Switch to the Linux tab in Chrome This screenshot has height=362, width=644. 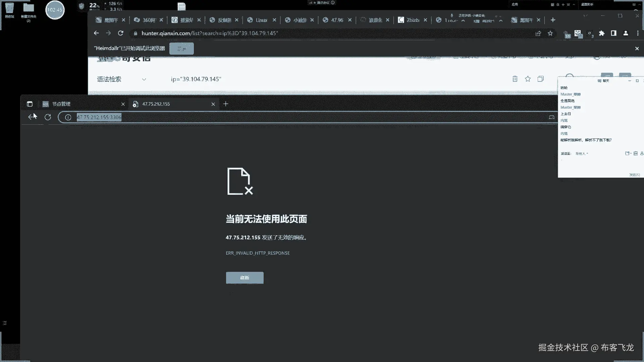tap(261, 20)
